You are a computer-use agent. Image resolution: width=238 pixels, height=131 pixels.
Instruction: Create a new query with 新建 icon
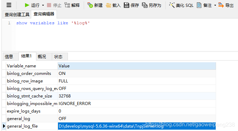90,5
